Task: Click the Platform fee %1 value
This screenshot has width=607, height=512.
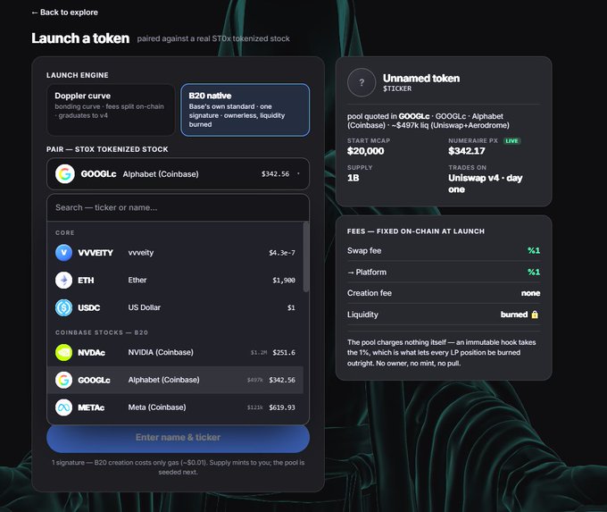Action: pos(534,273)
